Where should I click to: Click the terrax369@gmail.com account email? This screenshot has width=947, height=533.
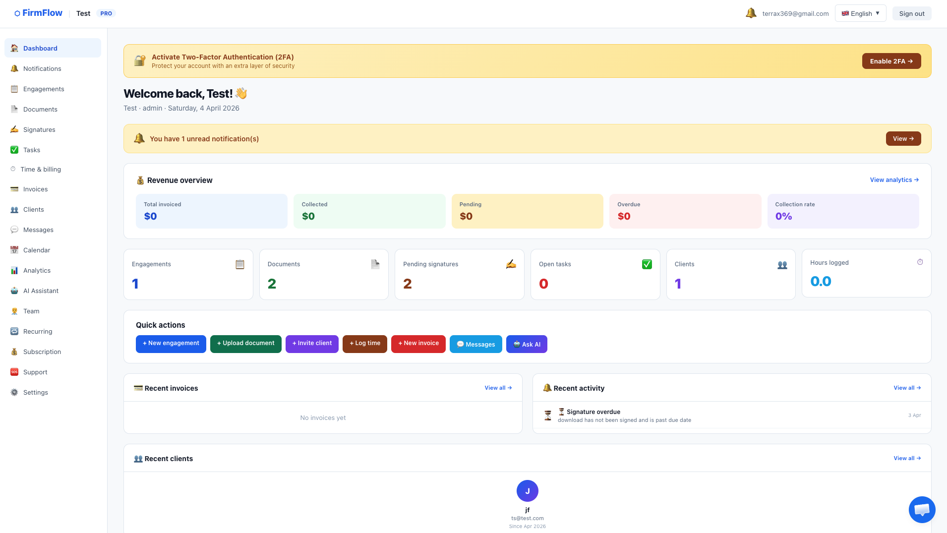coord(795,13)
